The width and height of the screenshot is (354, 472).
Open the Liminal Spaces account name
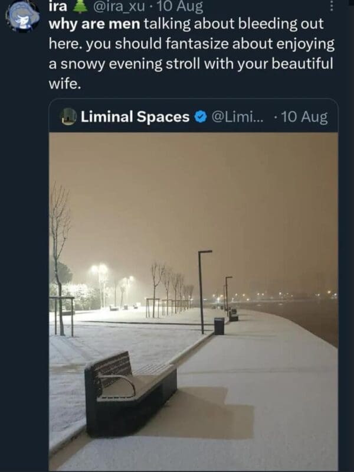(135, 117)
